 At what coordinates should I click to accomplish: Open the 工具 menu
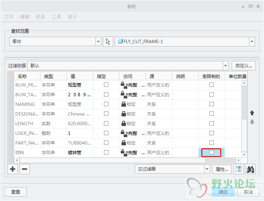click(56, 17)
